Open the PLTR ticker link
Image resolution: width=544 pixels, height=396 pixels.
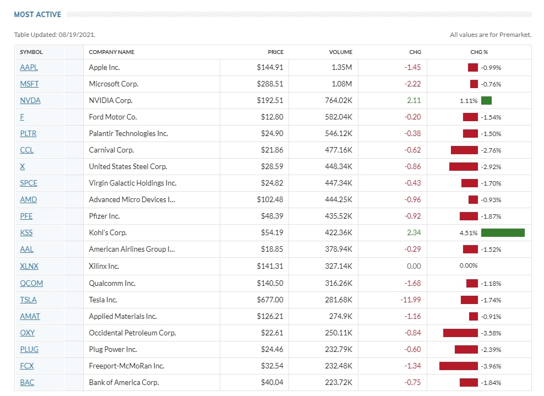point(28,134)
